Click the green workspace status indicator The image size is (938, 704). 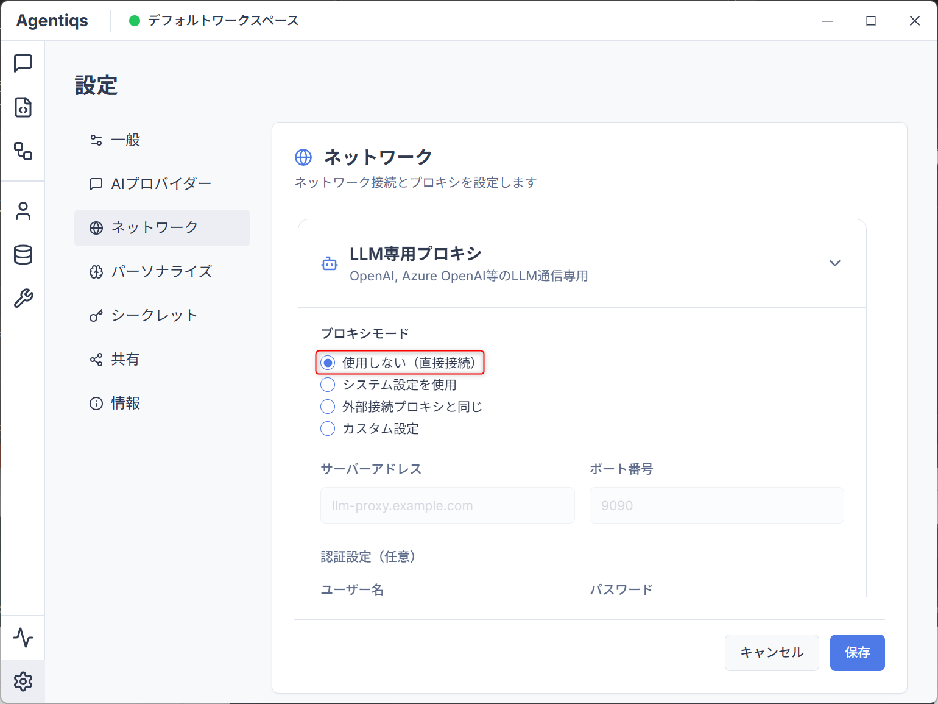tap(134, 20)
